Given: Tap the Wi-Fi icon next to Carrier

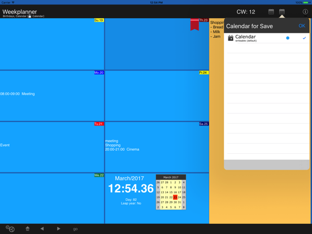Looking at the screenshot, I should pyautogui.click(x=13, y=2).
